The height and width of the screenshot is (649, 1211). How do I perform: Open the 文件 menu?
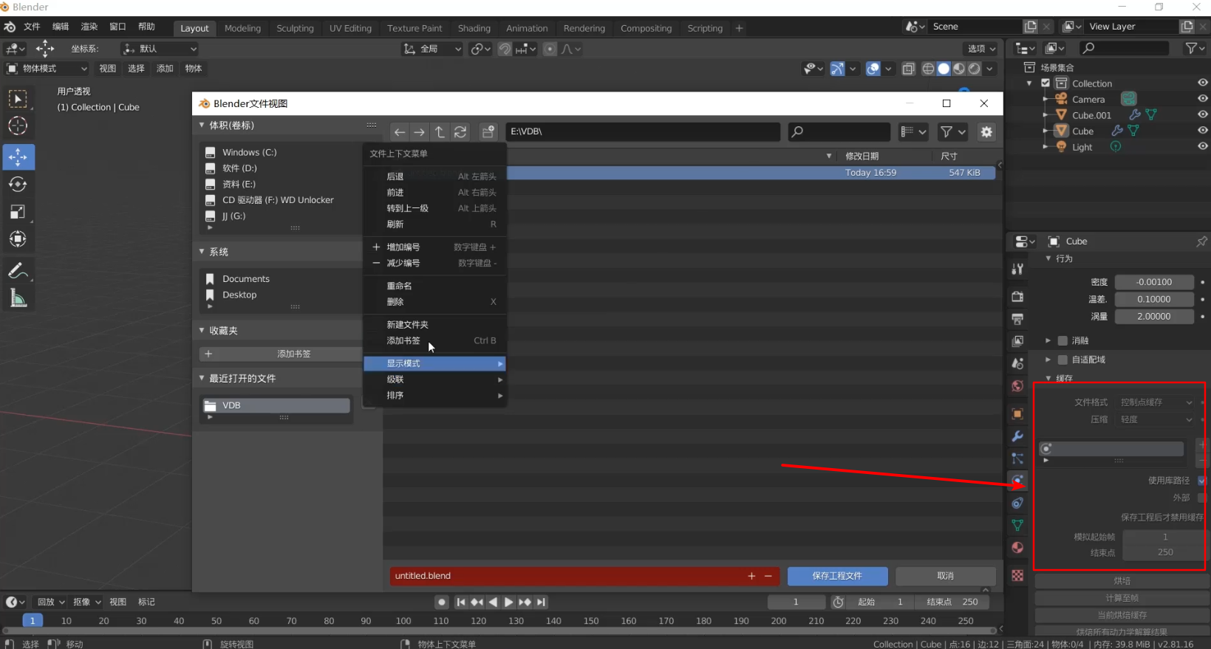32,27
